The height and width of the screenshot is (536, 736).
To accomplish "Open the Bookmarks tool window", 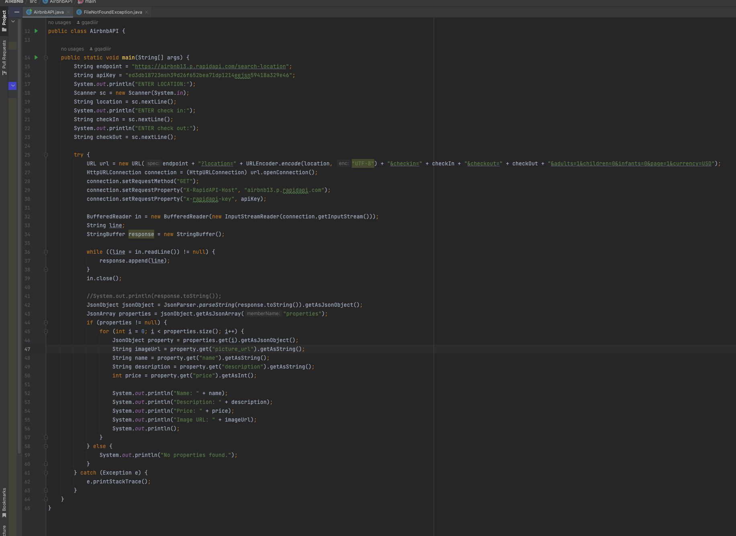I will 4,502.
